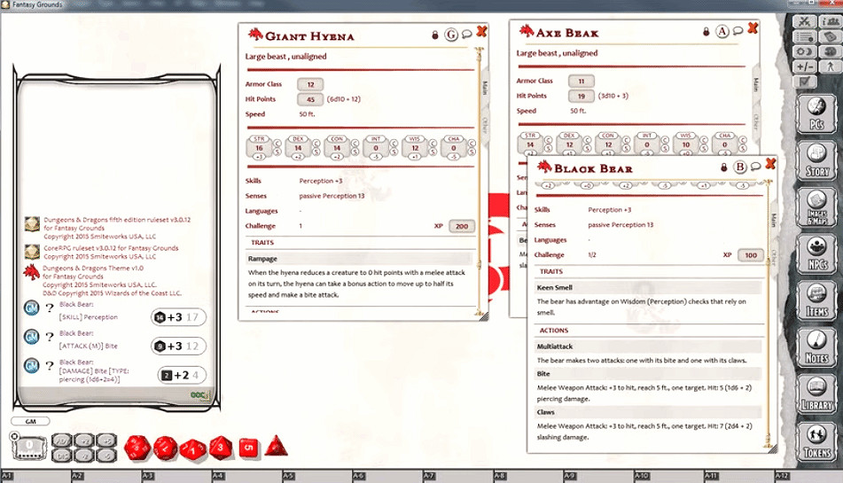843x483 pixels.
Task: Pick the red d8 die
Action: (221, 448)
